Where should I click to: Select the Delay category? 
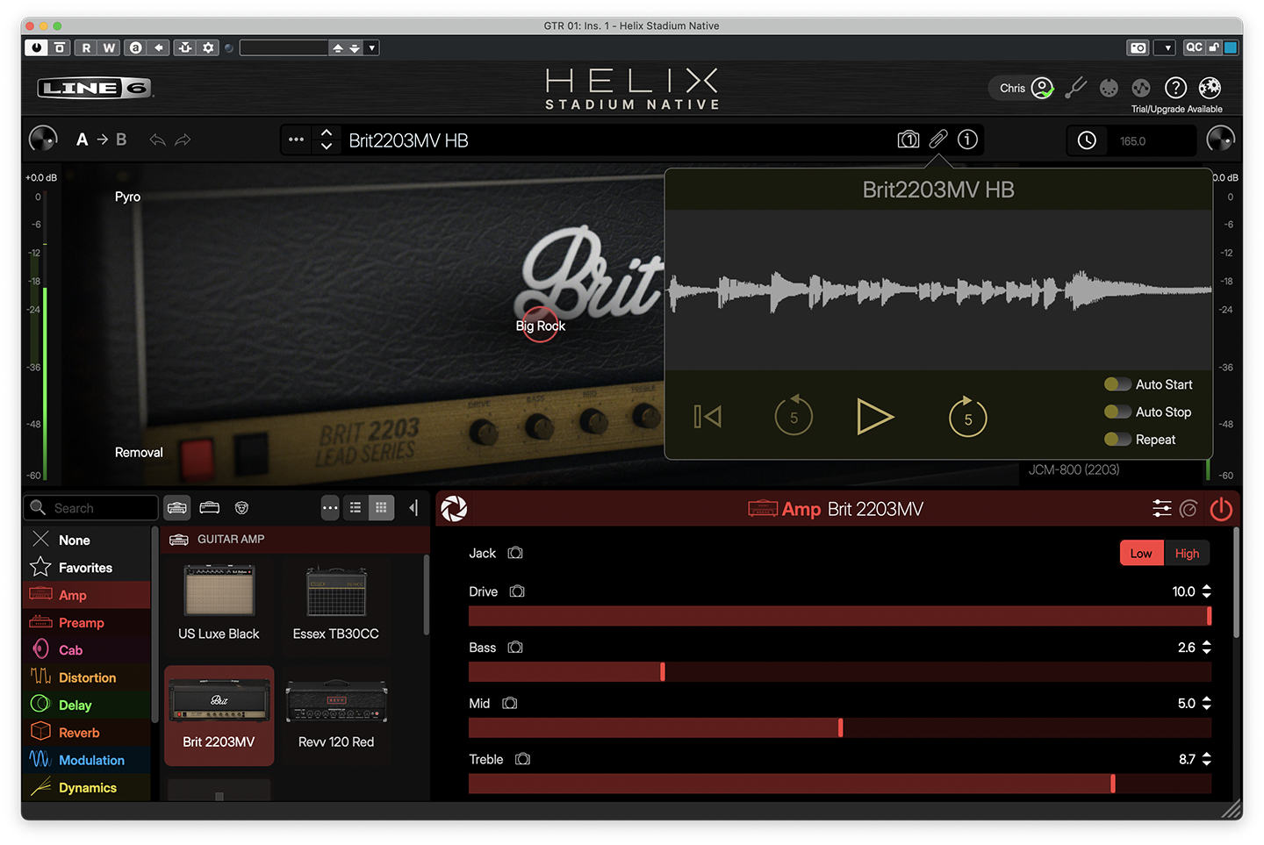87,705
